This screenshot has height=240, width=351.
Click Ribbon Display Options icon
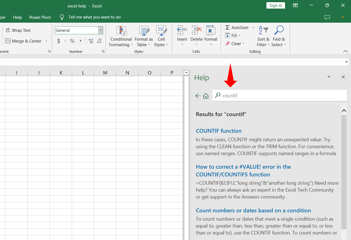[x=296, y=6]
